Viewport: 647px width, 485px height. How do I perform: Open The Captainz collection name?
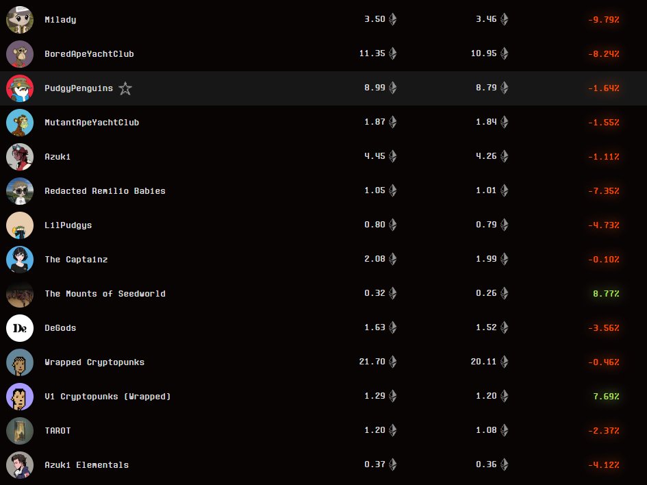(x=76, y=259)
